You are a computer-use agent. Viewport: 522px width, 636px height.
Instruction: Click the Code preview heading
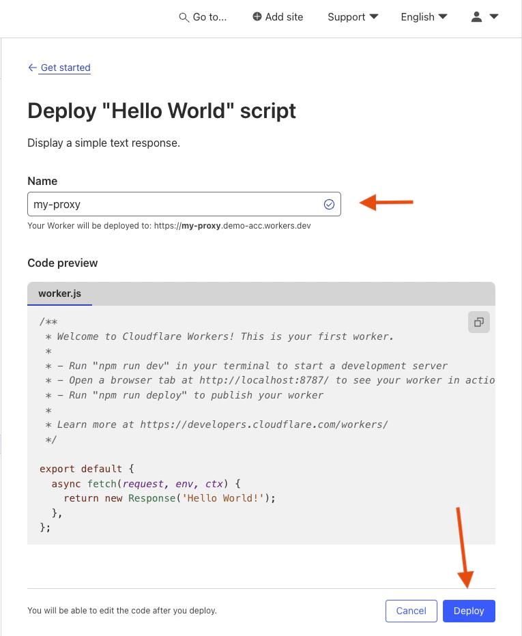click(x=63, y=263)
